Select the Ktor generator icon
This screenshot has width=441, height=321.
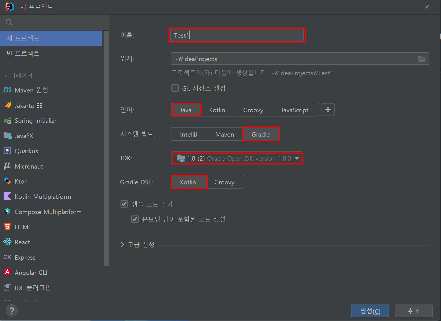(x=7, y=181)
